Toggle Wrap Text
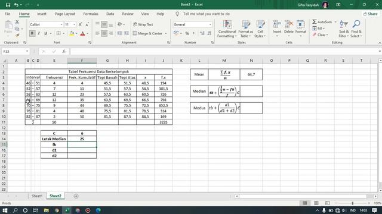The width and height of the screenshot is (382, 214). pyautogui.click(x=143, y=24)
